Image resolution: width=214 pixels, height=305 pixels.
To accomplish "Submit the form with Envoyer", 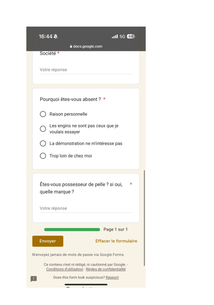I will tap(48, 241).
